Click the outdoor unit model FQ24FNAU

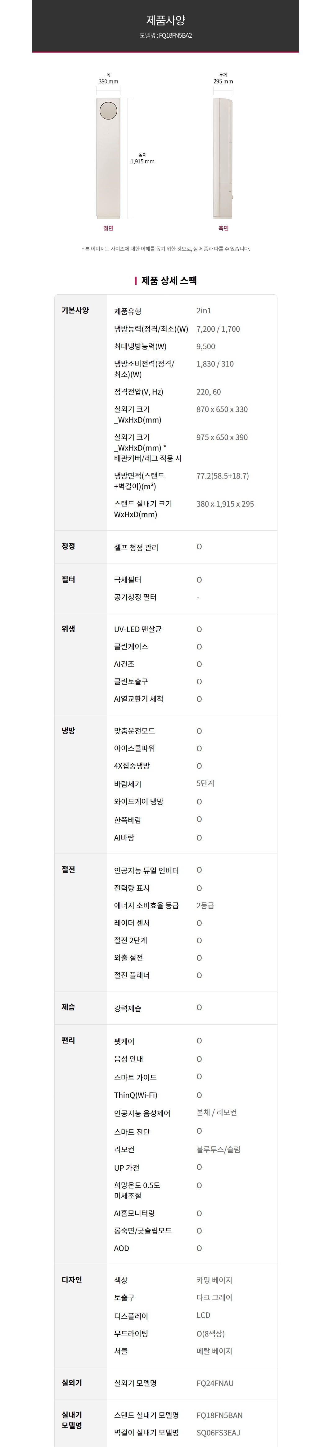point(215,1384)
